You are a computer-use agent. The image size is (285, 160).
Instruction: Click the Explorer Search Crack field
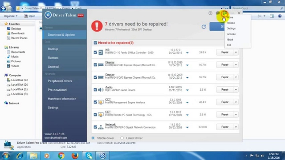257,8
